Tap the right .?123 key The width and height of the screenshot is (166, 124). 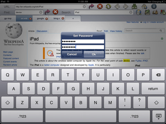pyautogui.click(x=134, y=116)
